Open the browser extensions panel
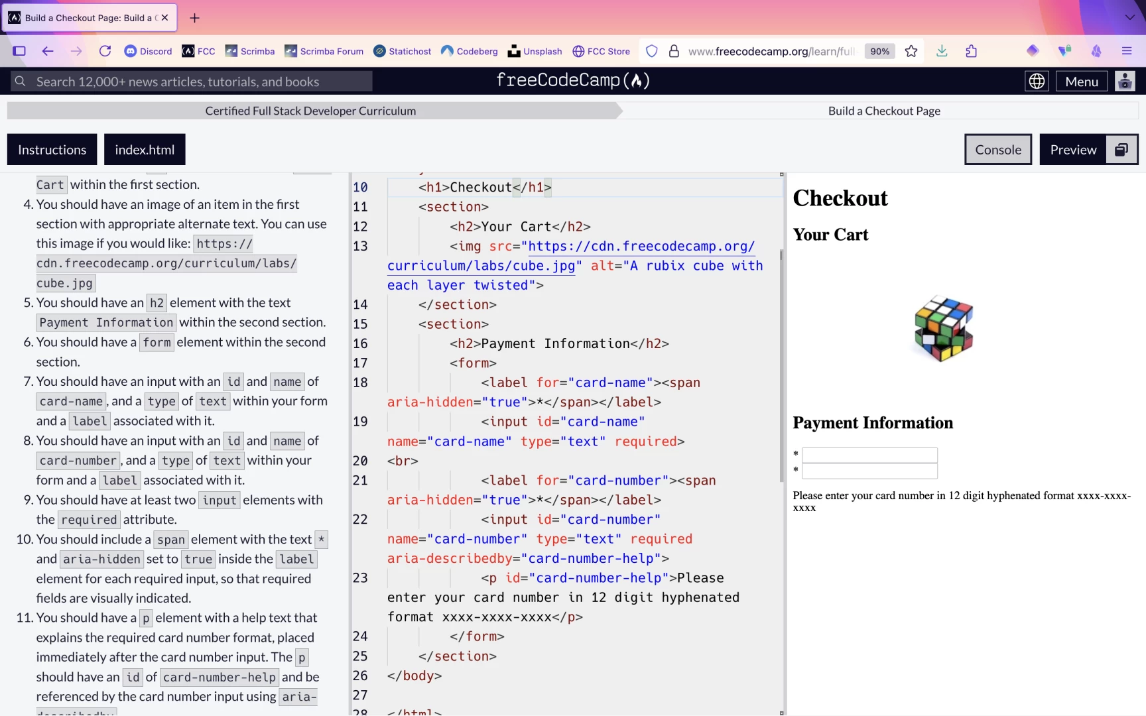The height and width of the screenshot is (716, 1146). pos(971,51)
